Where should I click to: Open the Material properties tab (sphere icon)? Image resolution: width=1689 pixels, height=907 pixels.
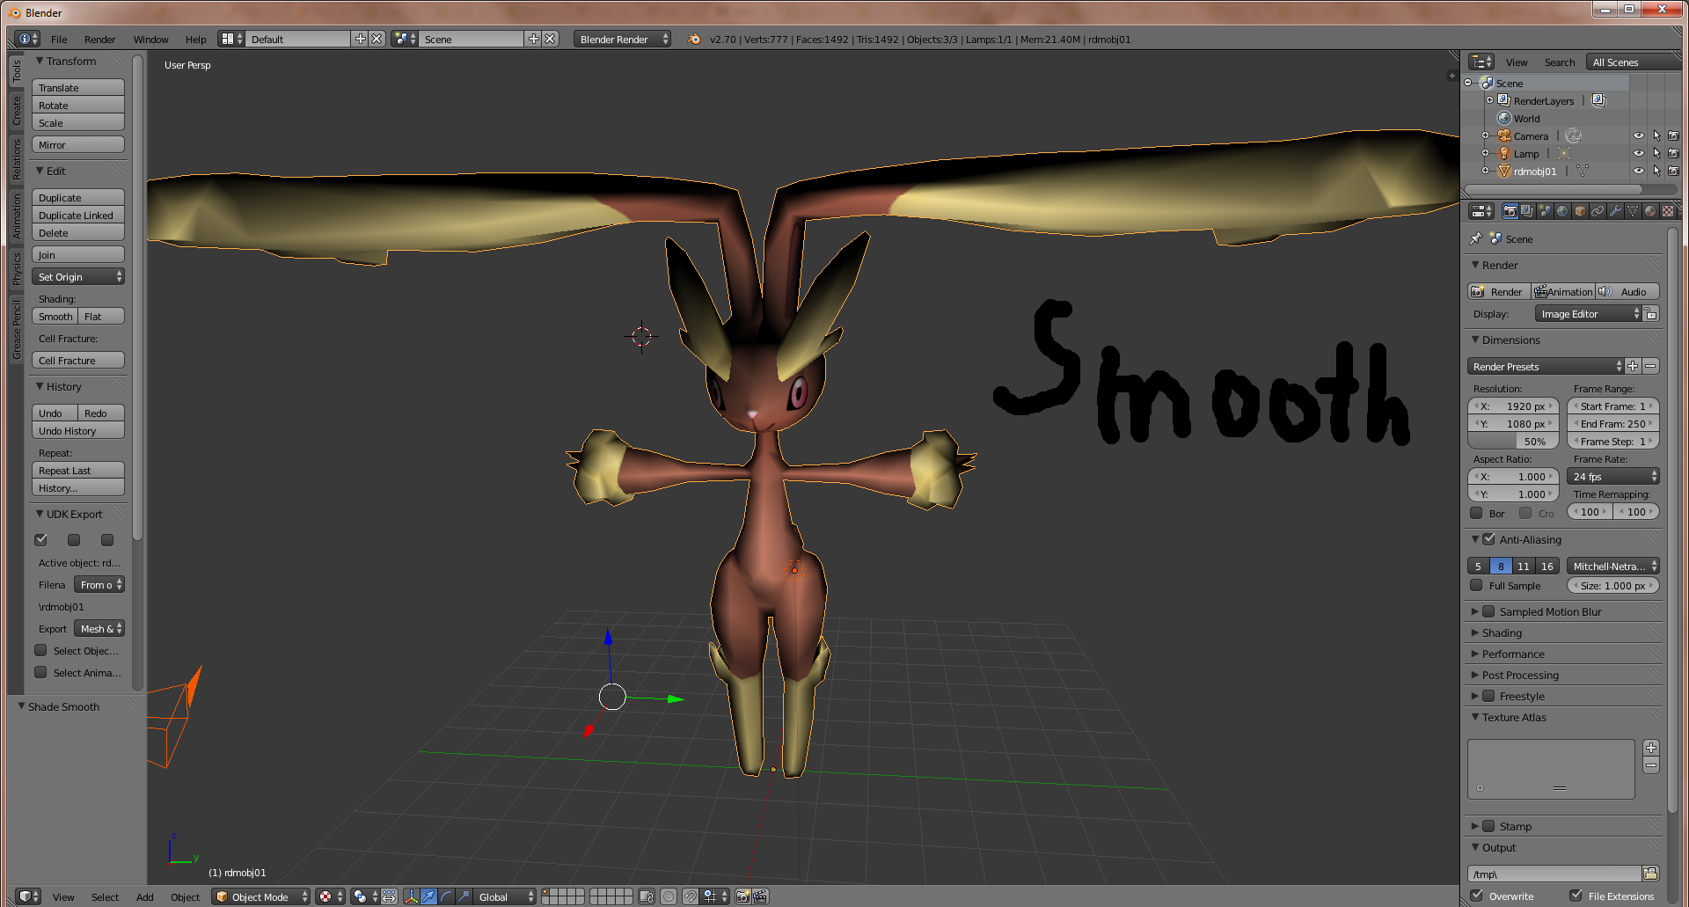[1650, 211]
